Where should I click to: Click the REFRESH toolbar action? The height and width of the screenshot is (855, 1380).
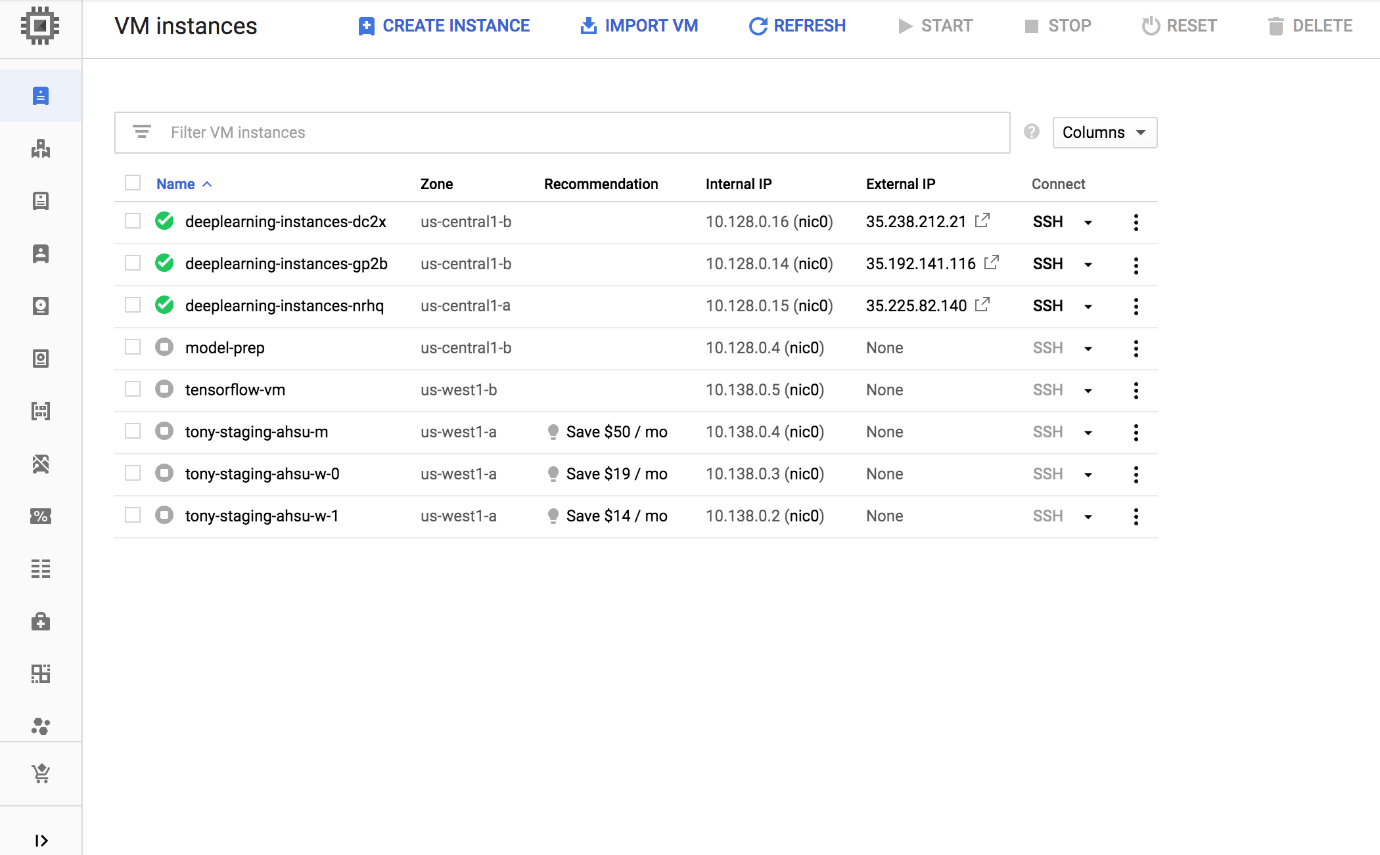point(795,26)
